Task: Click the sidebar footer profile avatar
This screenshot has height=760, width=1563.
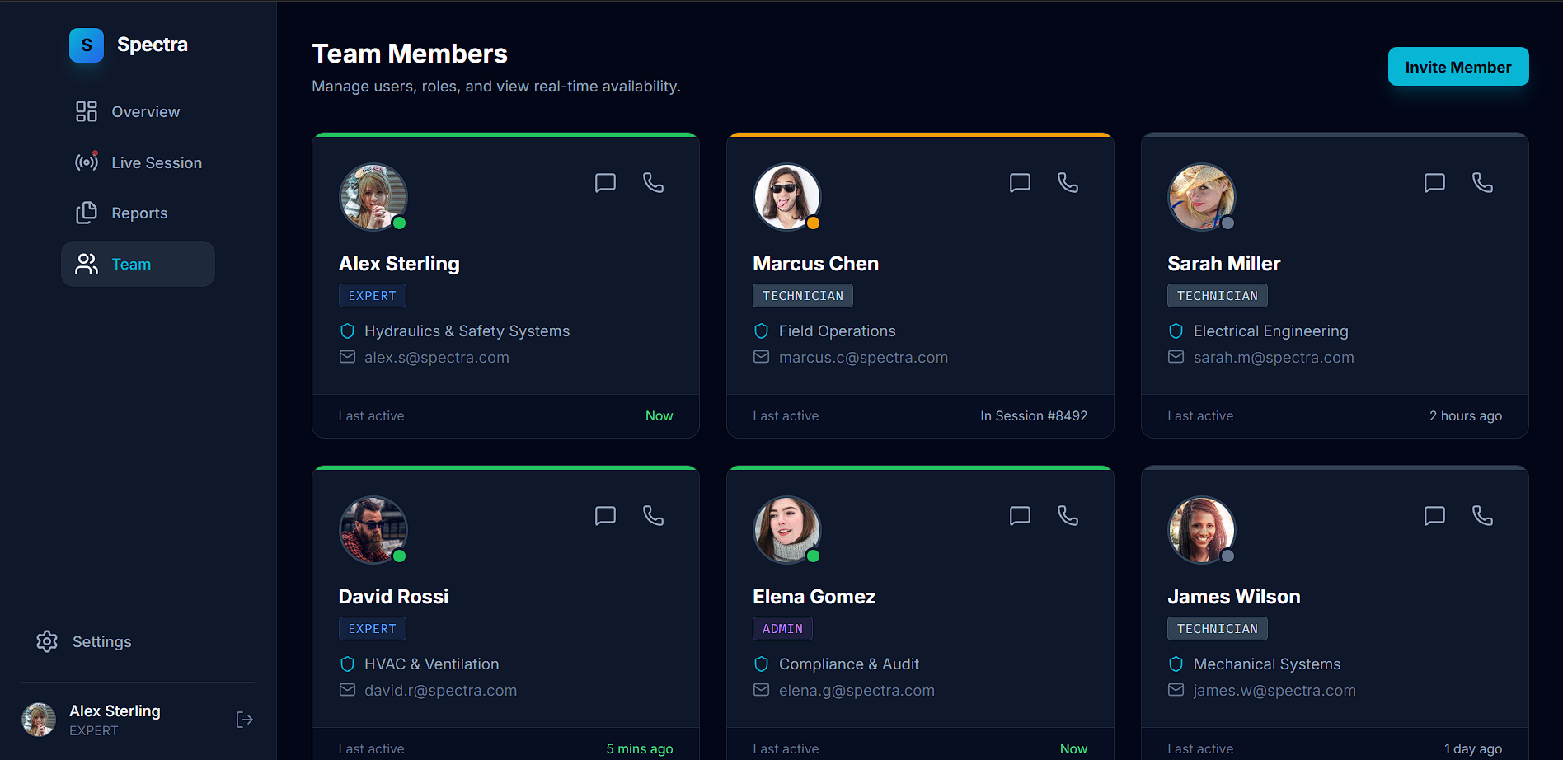Action: 39,720
